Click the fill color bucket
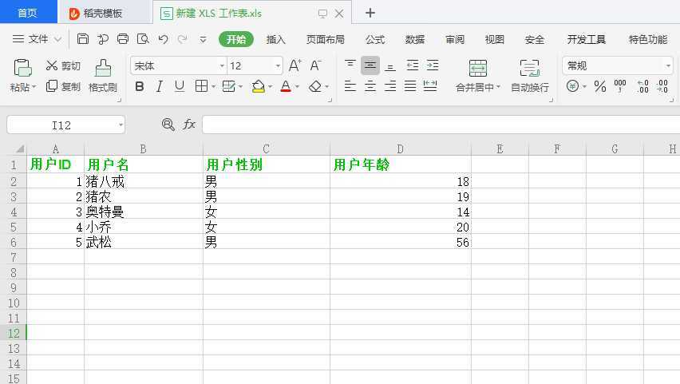 pos(258,86)
